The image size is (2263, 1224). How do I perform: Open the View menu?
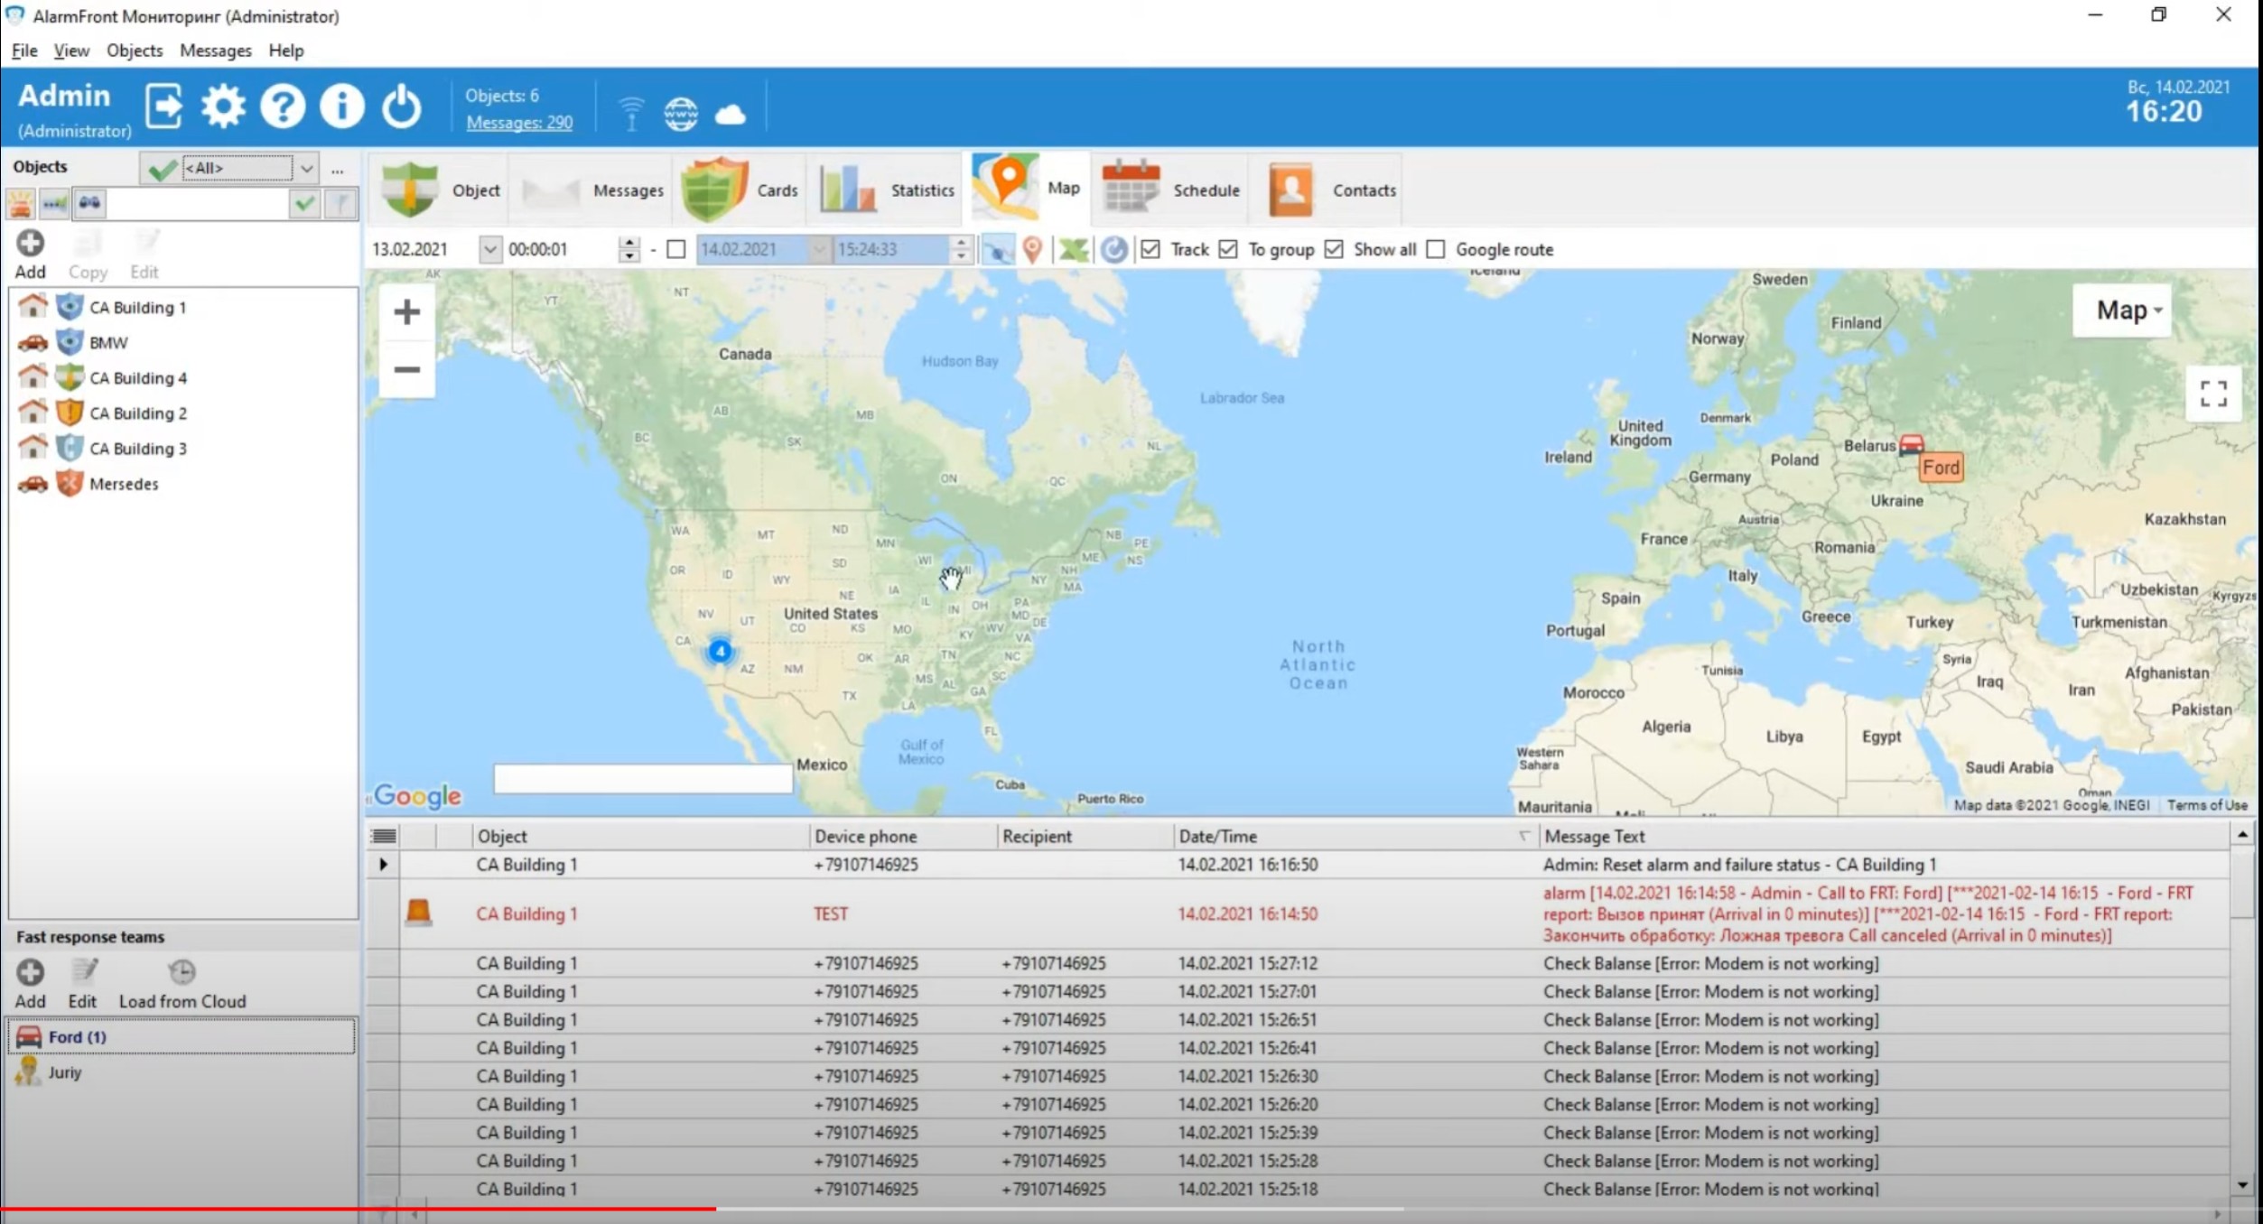click(71, 51)
